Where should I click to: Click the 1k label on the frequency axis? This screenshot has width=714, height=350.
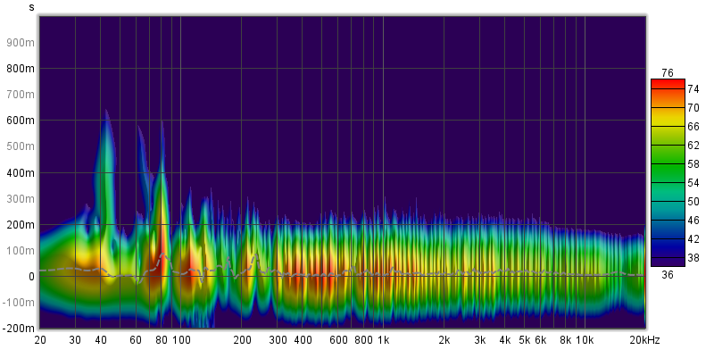tap(384, 340)
